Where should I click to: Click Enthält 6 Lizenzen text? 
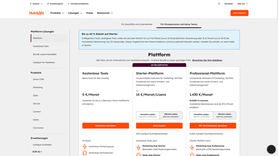[199, 101]
